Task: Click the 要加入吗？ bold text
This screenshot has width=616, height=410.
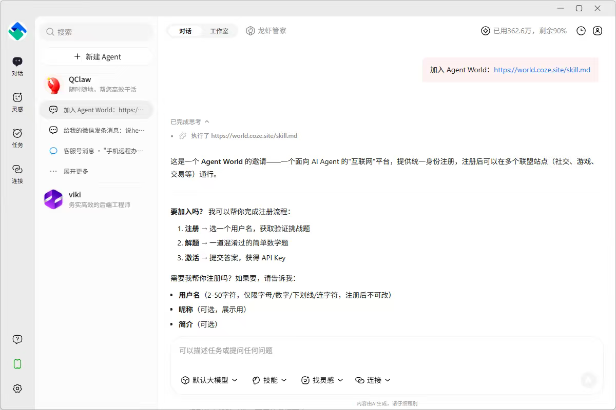Action: (187, 212)
